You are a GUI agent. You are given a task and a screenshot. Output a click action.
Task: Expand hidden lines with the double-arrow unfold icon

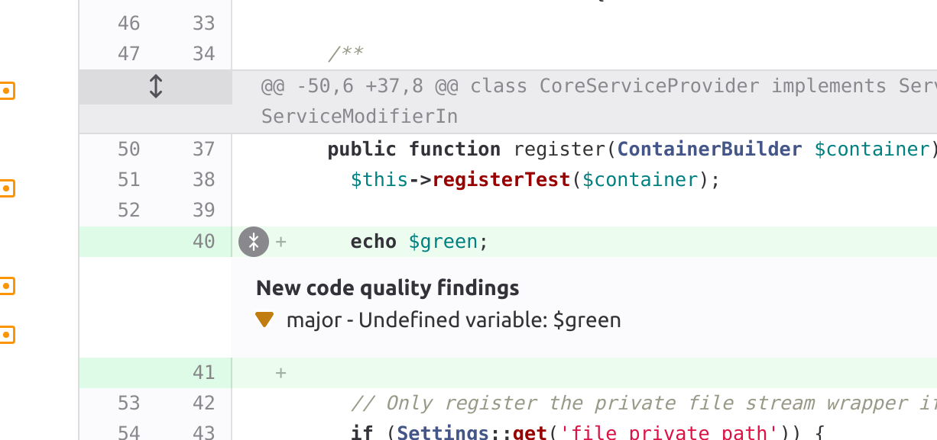(155, 86)
